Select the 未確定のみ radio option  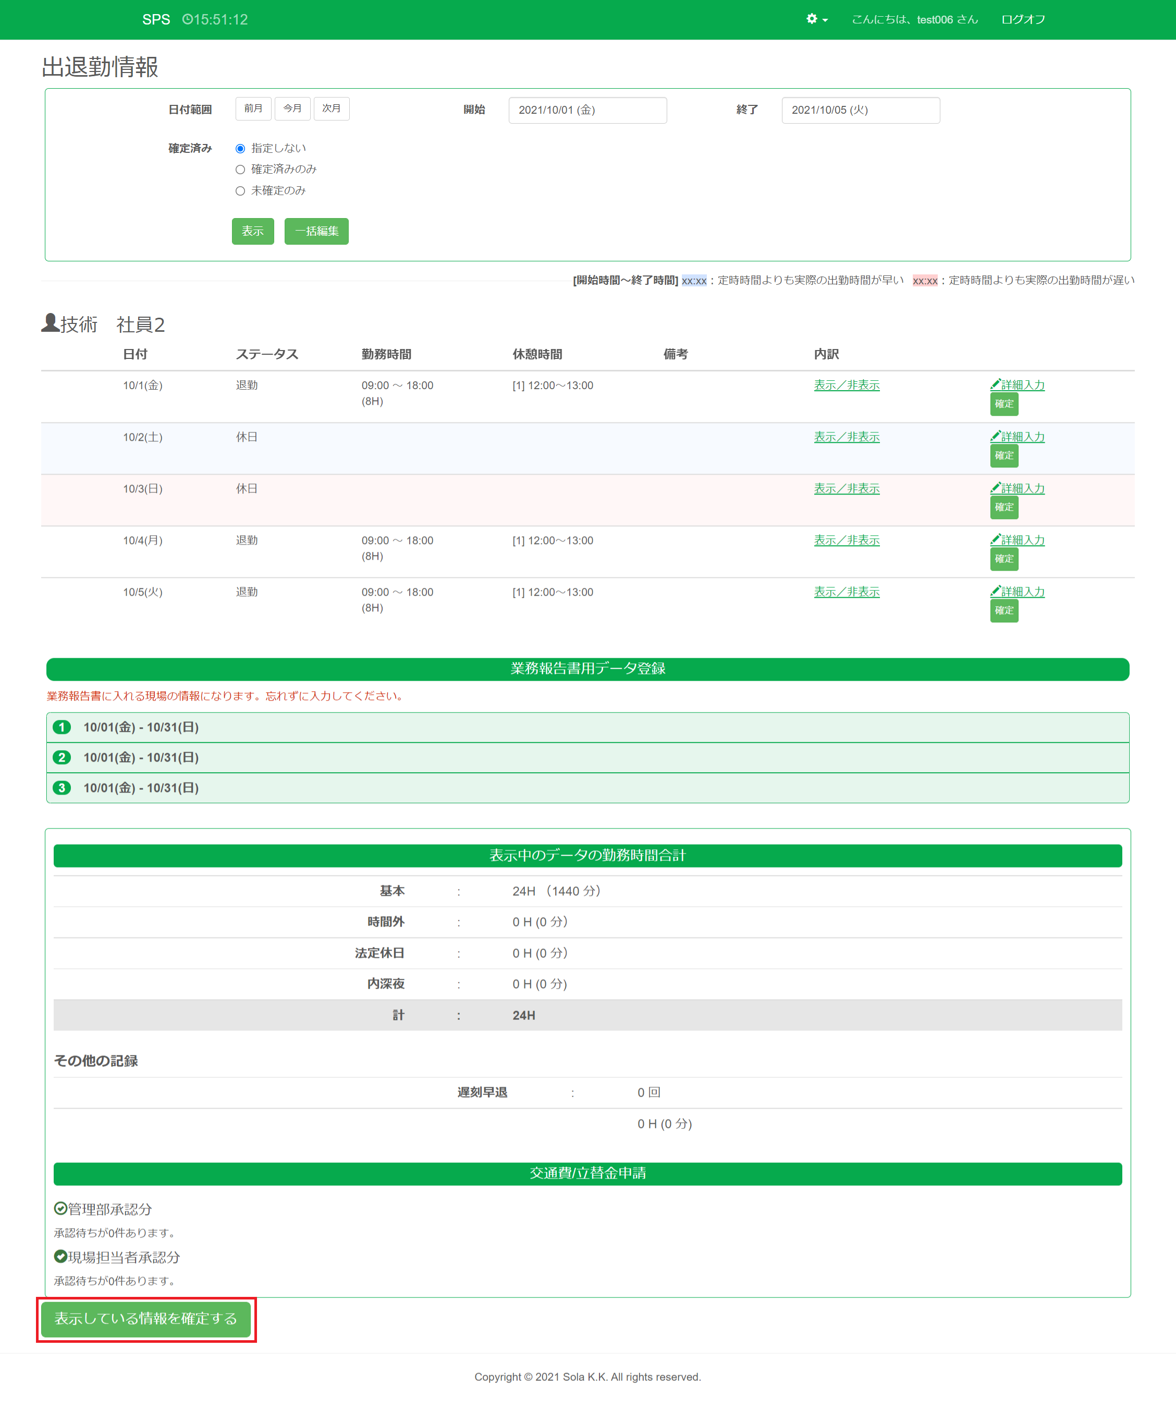click(x=240, y=191)
